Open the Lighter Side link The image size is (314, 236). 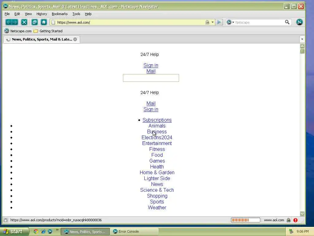pyautogui.click(x=157, y=178)
